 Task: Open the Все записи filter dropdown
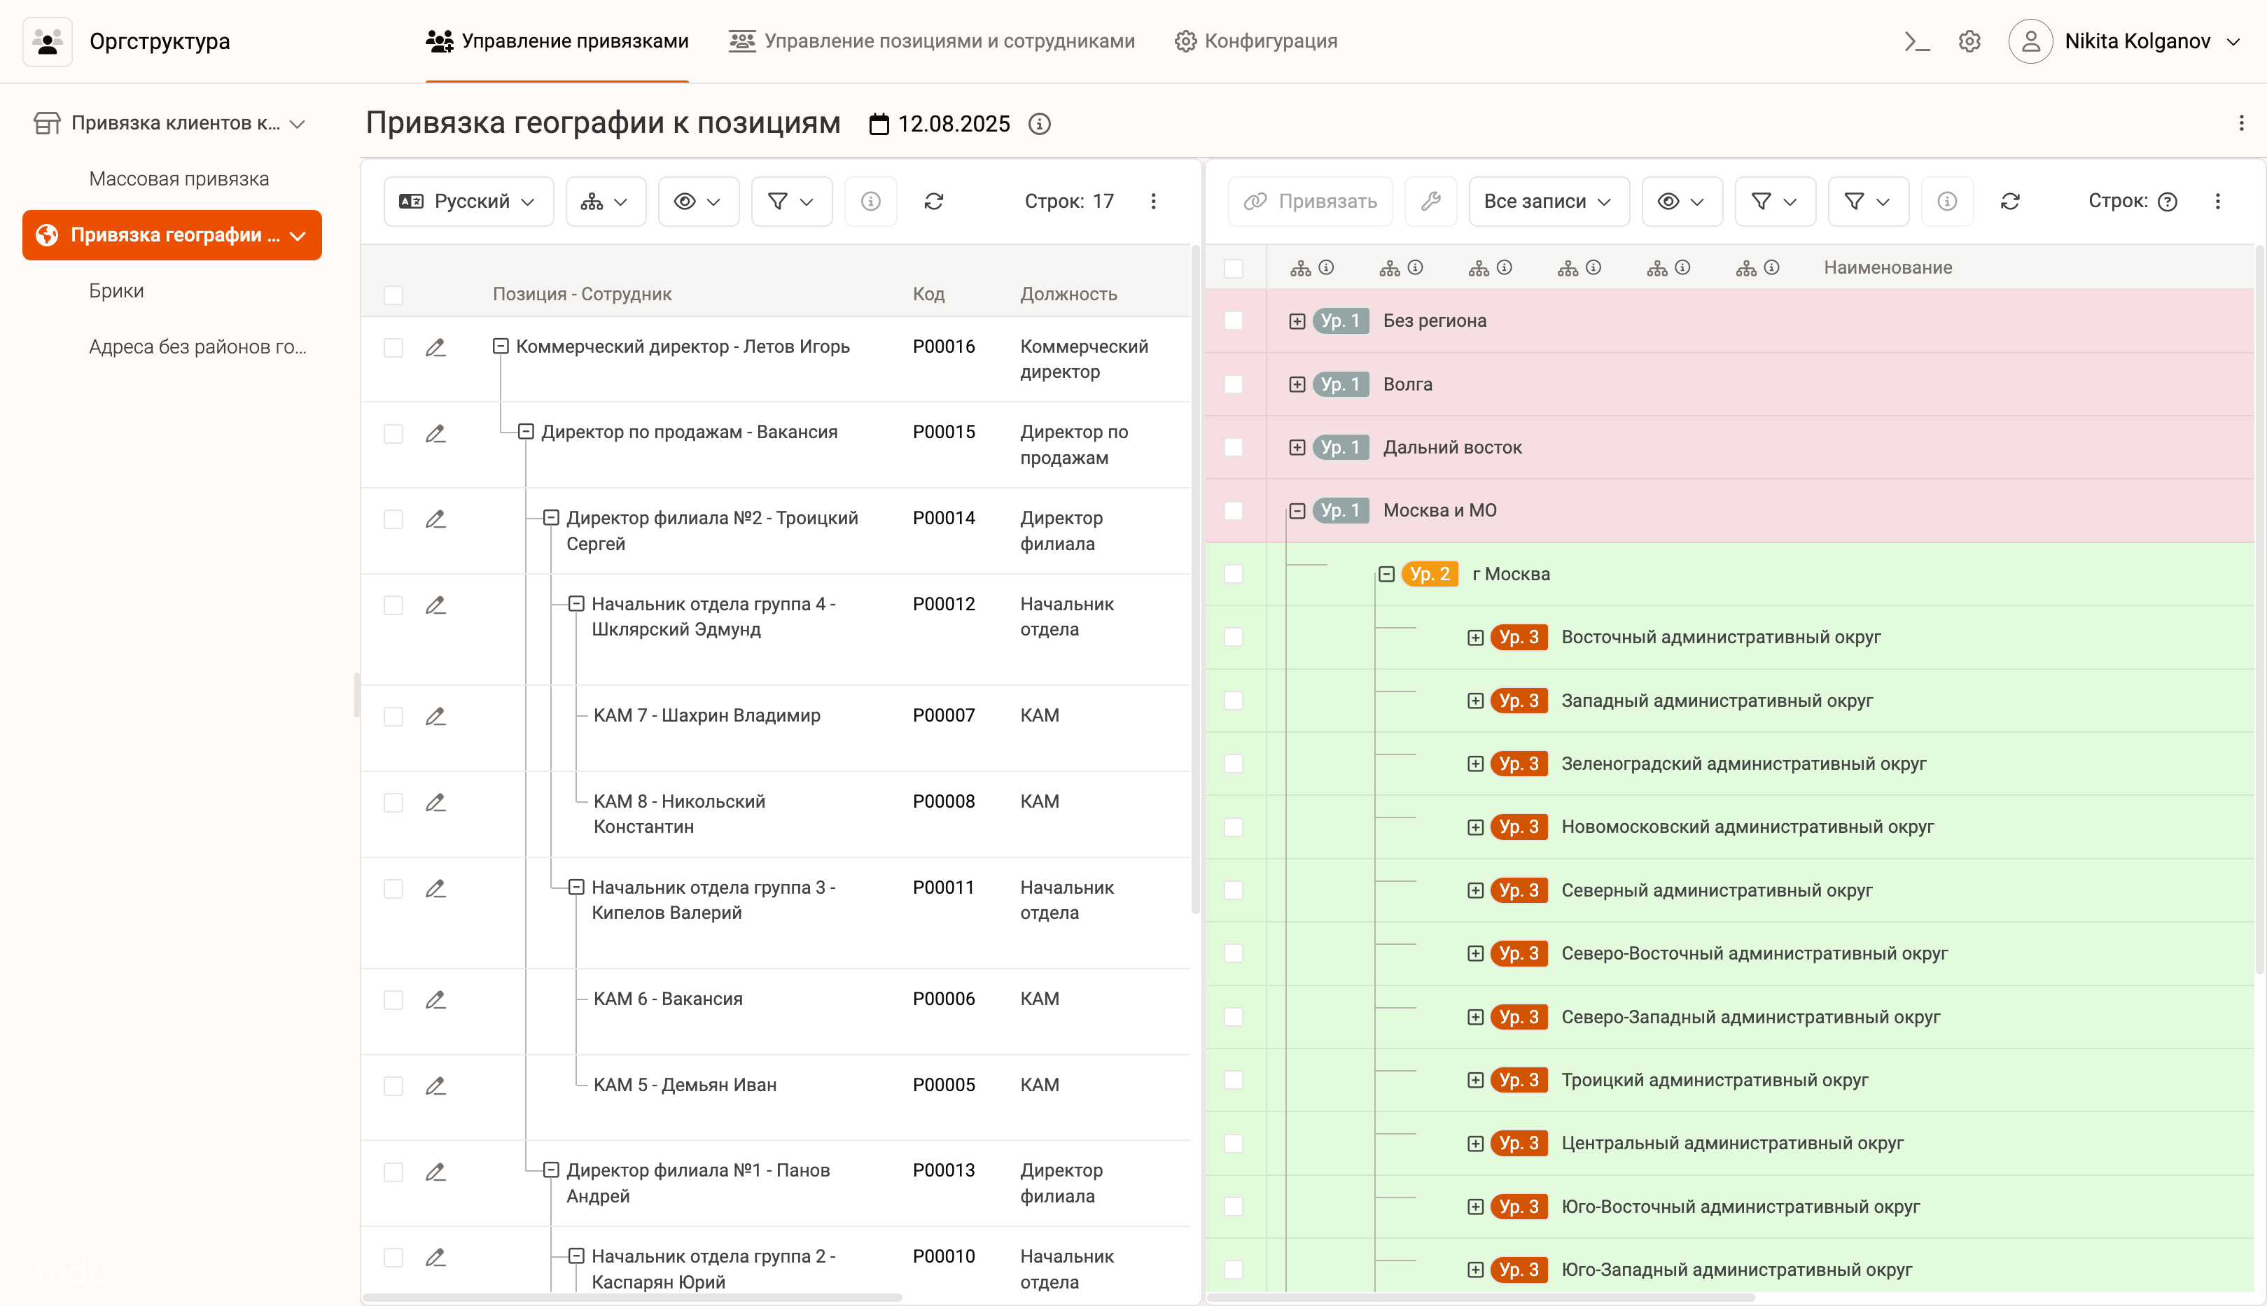point(1547,201)
